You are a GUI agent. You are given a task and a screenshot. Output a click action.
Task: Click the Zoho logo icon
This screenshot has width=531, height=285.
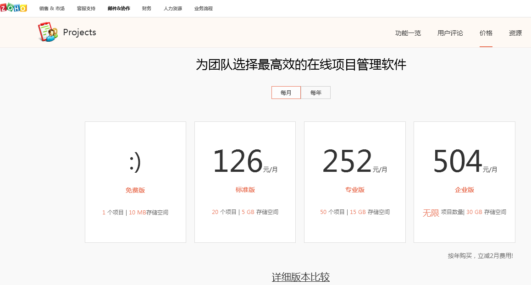(x=13, y=8)
